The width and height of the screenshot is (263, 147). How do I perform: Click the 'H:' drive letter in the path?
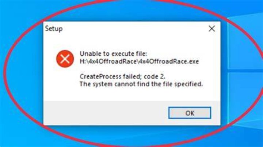tap(83, 61)
